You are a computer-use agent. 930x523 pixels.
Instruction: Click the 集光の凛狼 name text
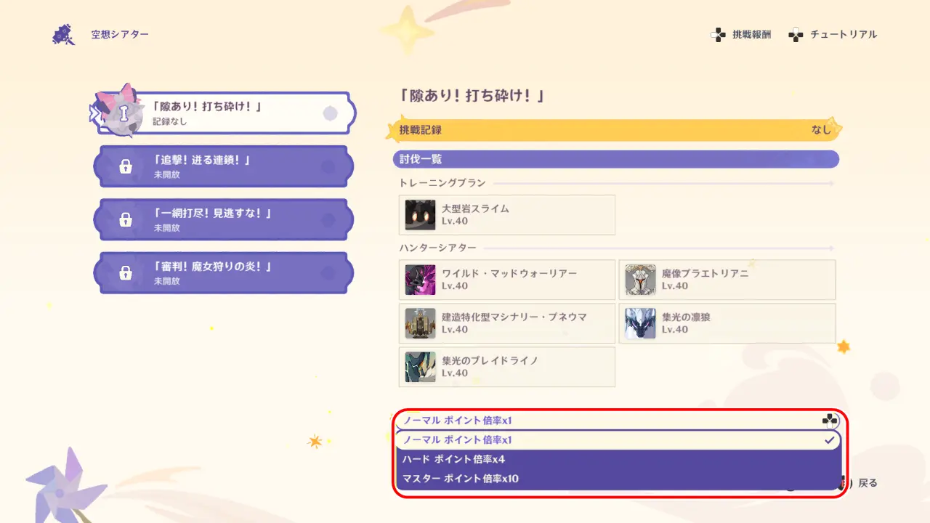(686, 317)
